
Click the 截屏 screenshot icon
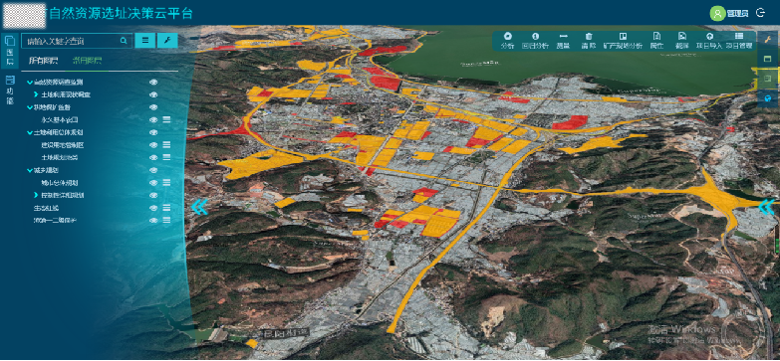[x=682, y=40]
